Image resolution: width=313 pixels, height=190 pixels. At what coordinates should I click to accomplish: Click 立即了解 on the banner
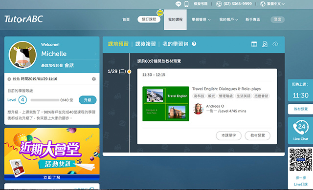pyautogui.click(x=52, y=177)
